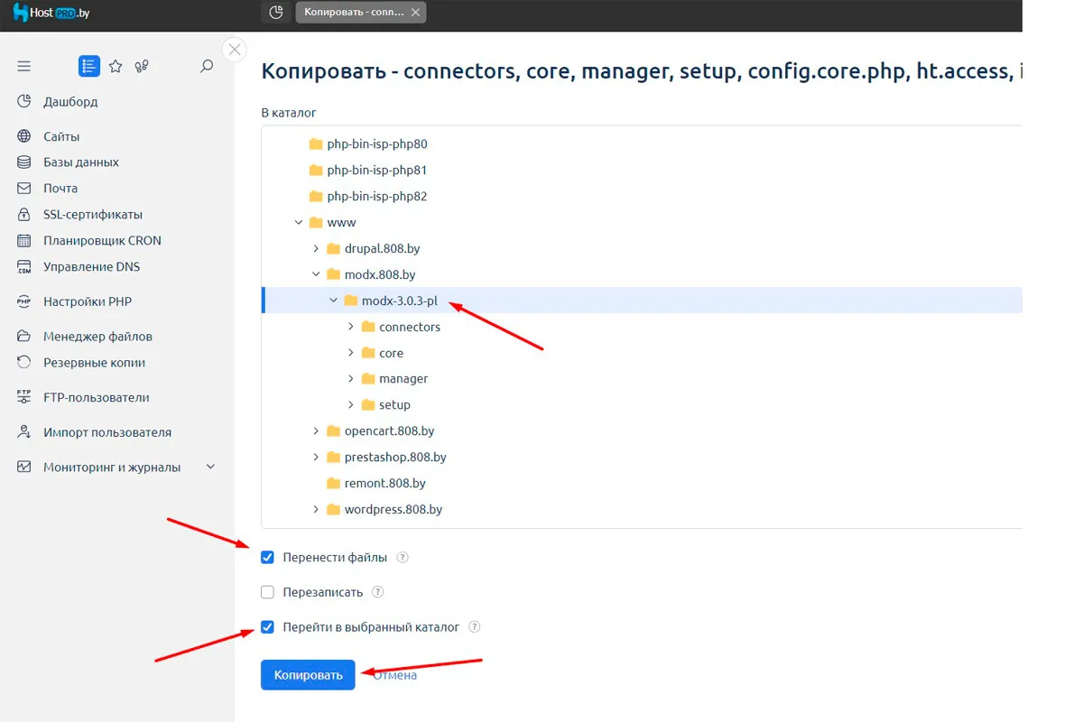
Task: Click the calendar icon for Планировщик CRON
Action: pyautogui.click(x=24, y=241)
